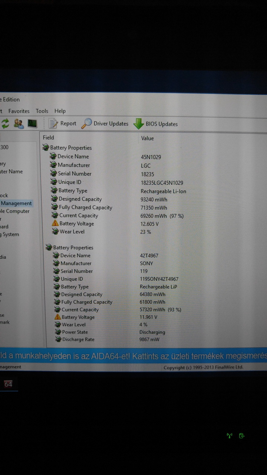Image resolution: width=267 pixels, height=475 pixels.
Task: Click the monitor graph toolbar icon
Action: 33,124
